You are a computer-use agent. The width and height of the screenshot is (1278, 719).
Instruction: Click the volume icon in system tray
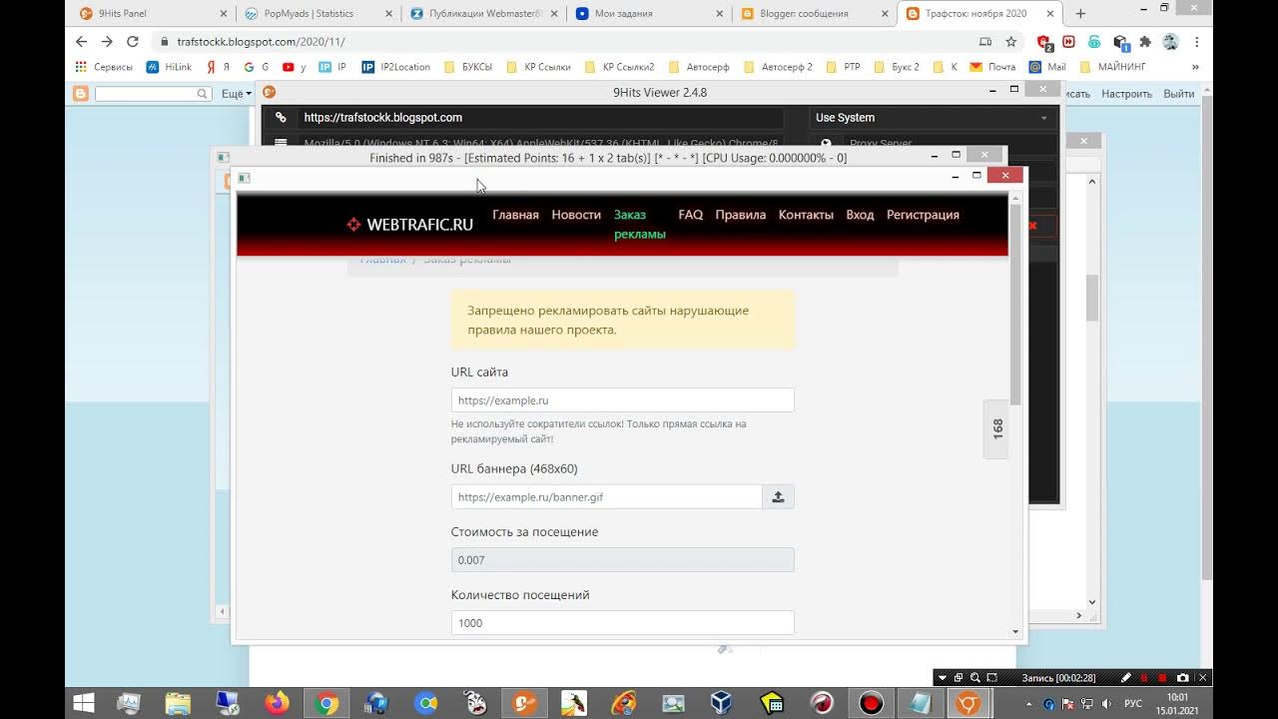(1106, 703)
